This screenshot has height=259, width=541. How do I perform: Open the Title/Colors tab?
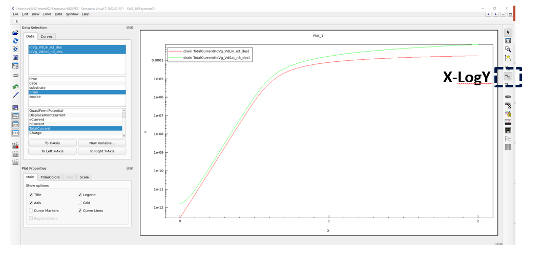(50, 177)
